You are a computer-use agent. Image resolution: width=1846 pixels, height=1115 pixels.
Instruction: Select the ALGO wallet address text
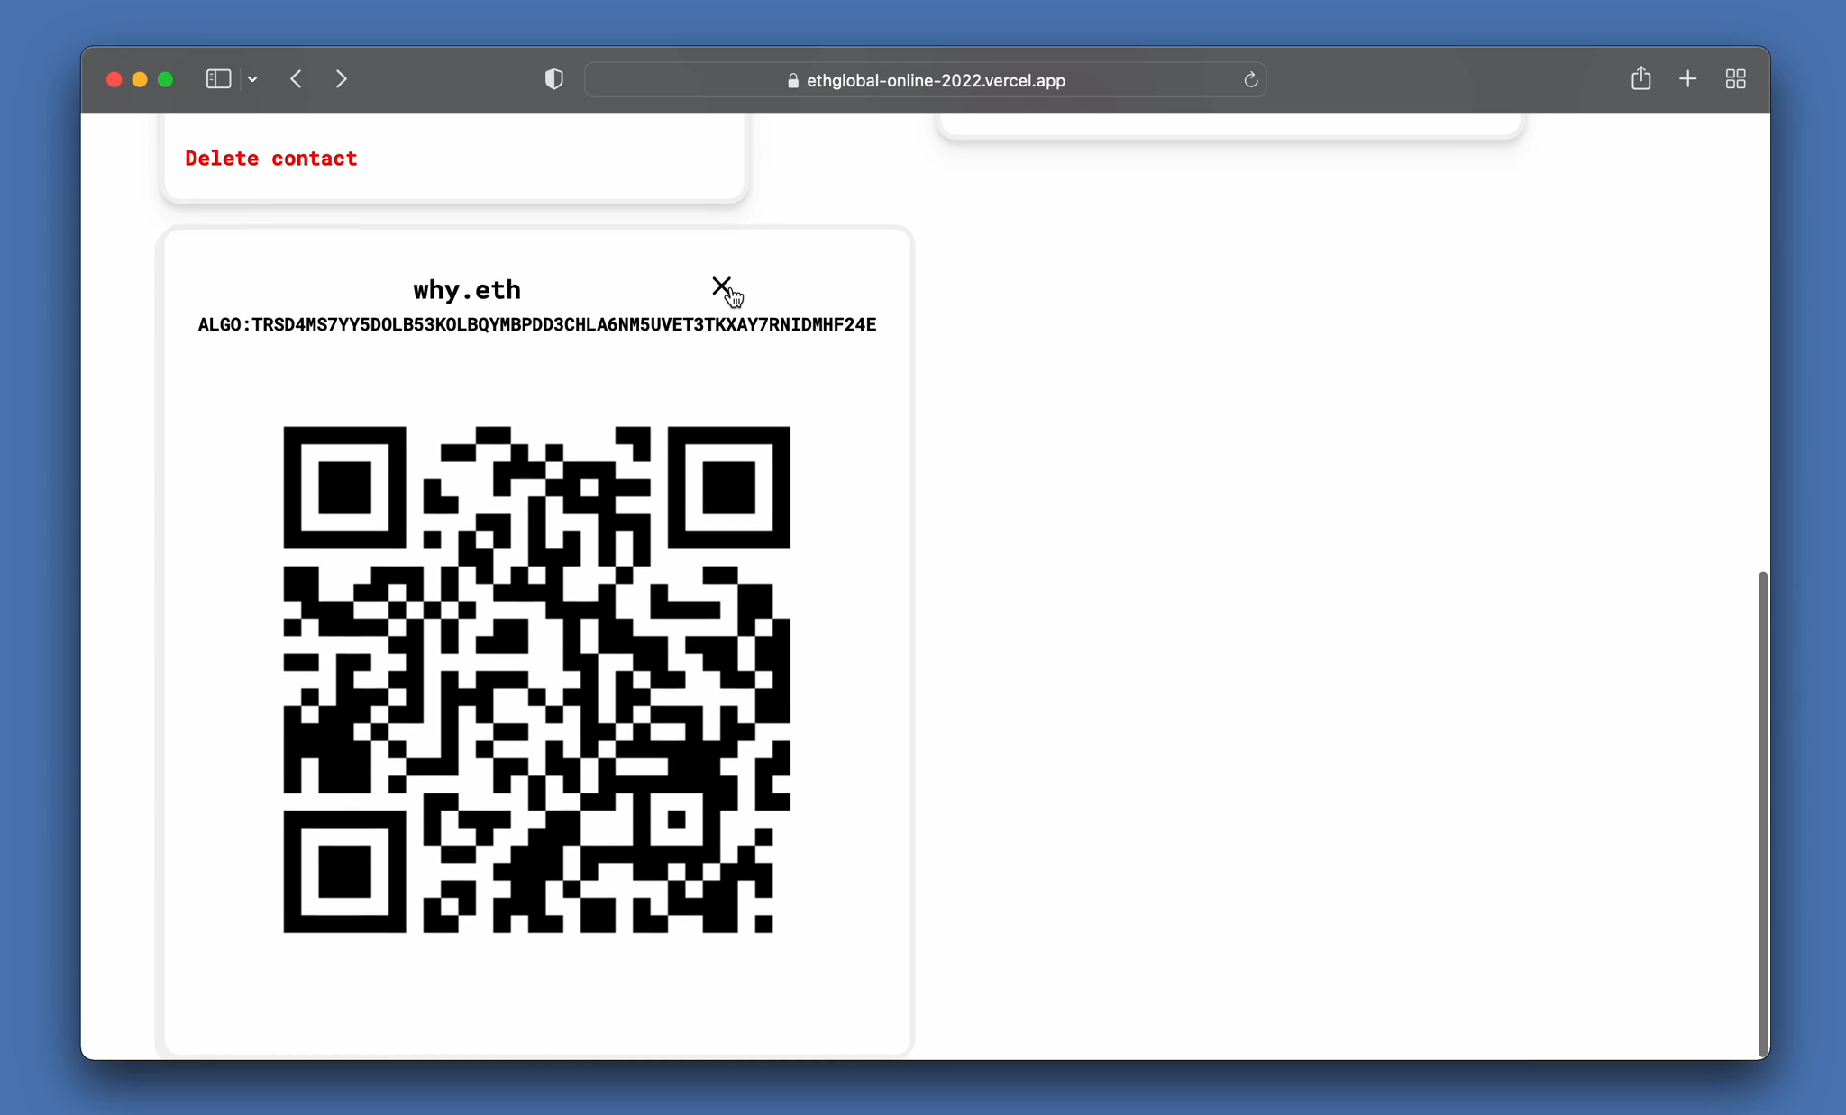point(537,324)
